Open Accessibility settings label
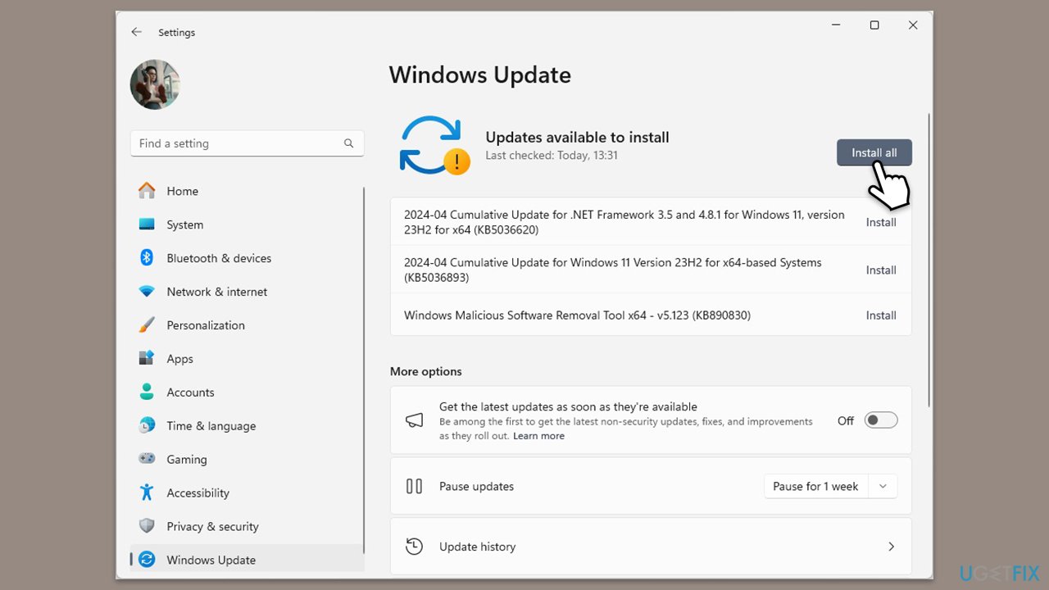 [198, 493]
